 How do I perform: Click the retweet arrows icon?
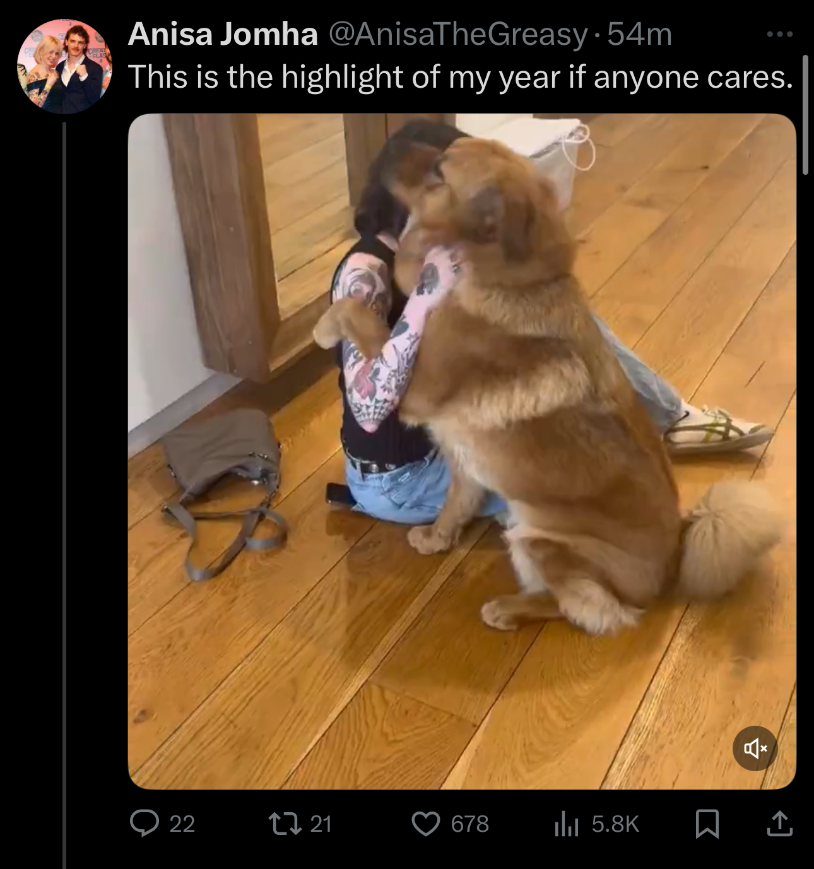(285, 824)
